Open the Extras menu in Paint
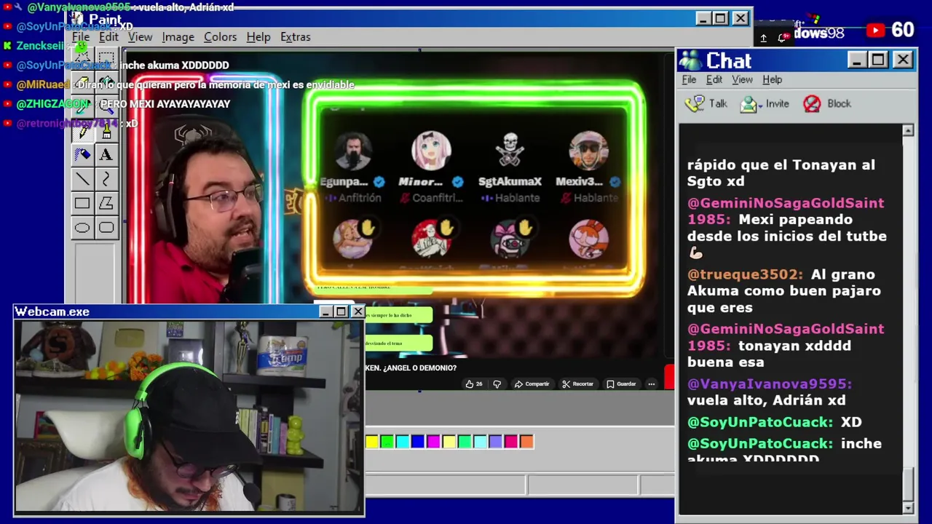Image resolution: width=932 pixels, height=524 pixels. [295, 37]
